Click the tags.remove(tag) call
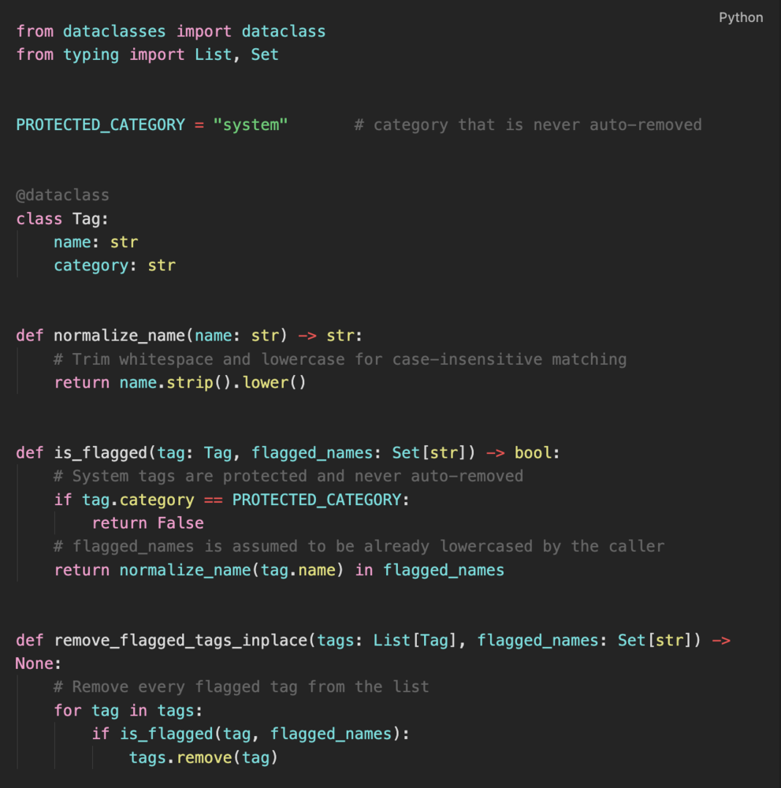The image size is (781, 788). 203,757
